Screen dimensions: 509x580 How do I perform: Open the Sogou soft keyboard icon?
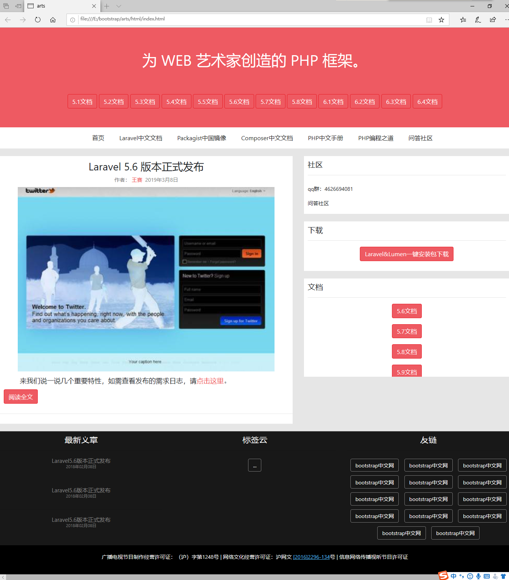coord(487,575)
